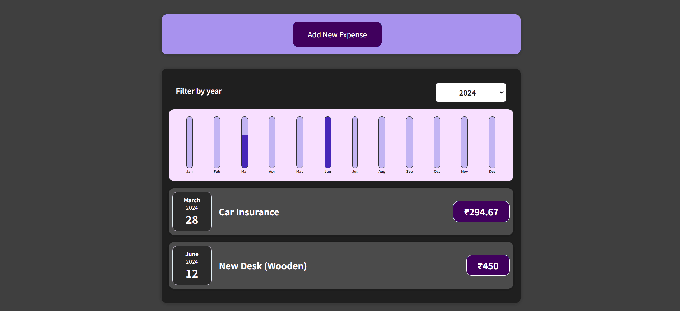Click the September chart bar
This screenshot has height=311, width=680.
click(409, 142)
